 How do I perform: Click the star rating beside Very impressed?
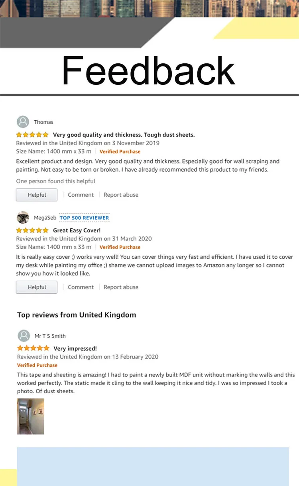click(33, 348)
